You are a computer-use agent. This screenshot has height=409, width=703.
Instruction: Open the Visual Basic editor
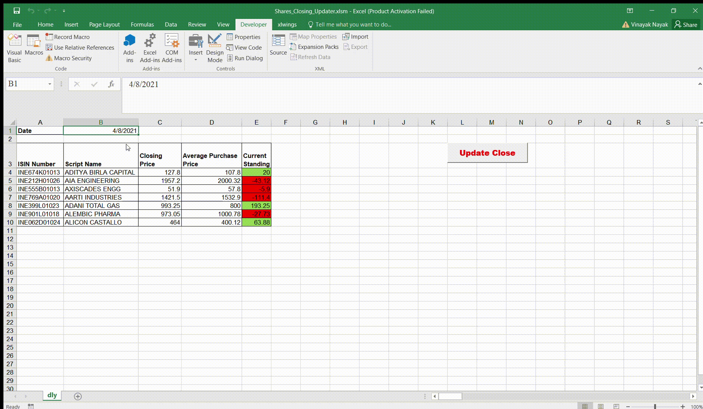pos(14,47)
